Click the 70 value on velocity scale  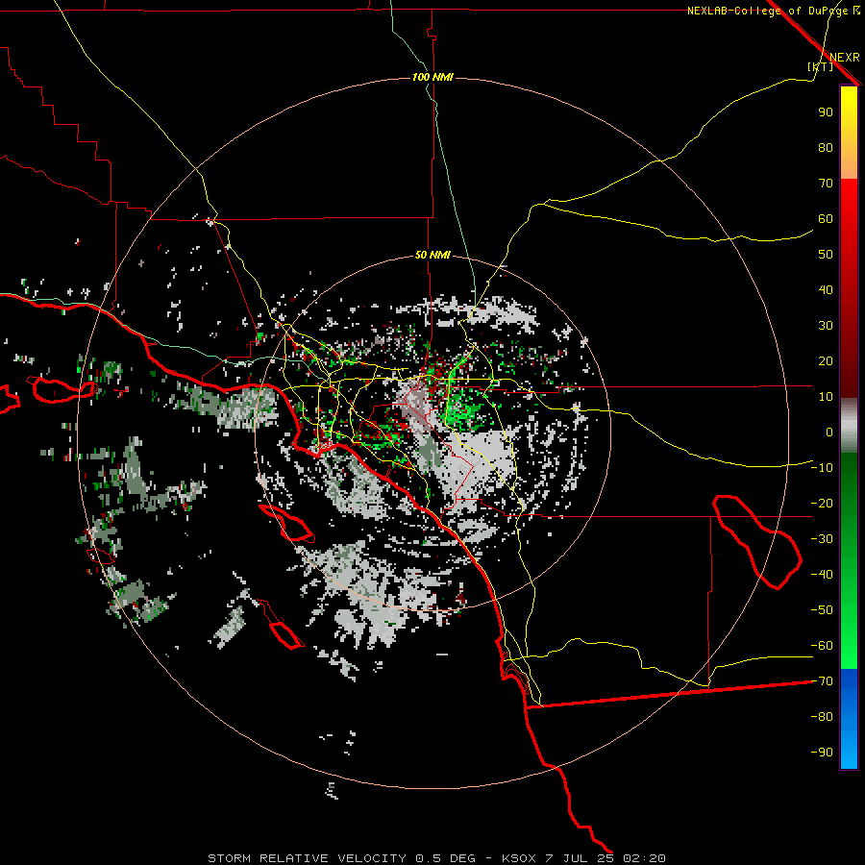(826, 184)
